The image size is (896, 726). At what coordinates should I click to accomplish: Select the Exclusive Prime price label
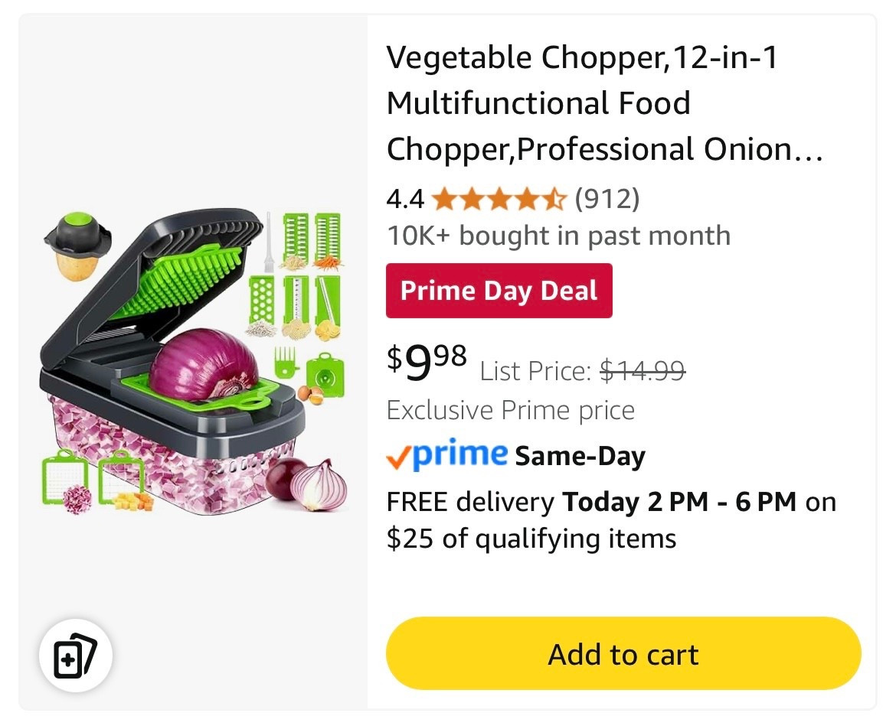coord(509,410)
